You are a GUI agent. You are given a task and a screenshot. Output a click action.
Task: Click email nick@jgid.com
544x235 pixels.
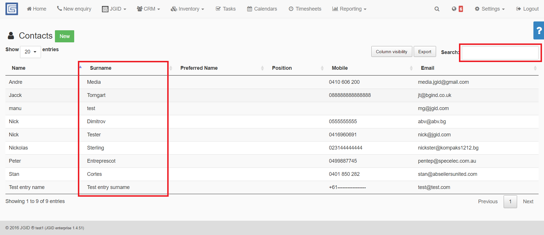(434, 135)
